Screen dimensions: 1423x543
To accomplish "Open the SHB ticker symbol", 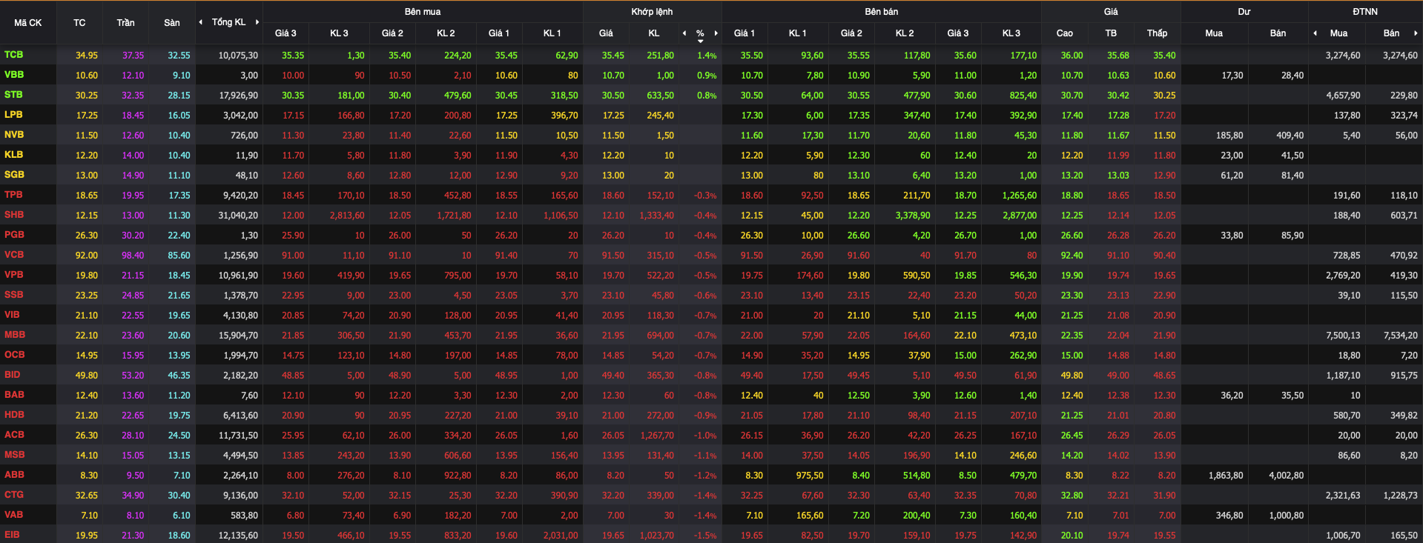I will [x=14, y=215].
